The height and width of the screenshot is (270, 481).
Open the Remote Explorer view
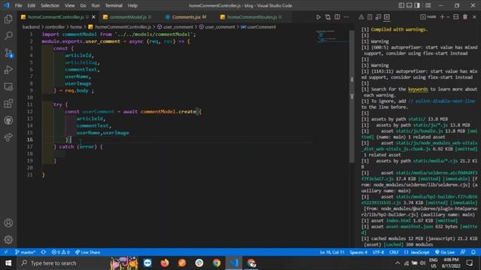pyautogui.click(x=8, y=87)
